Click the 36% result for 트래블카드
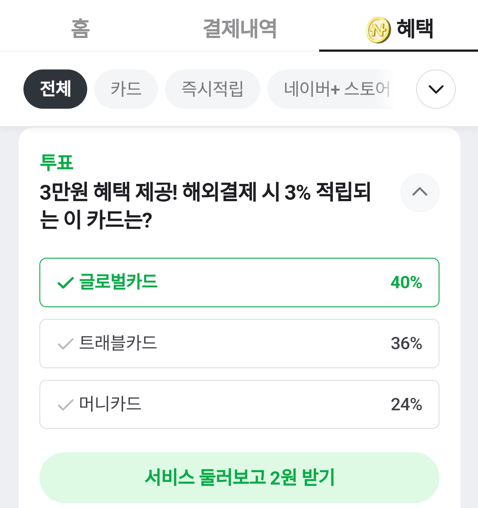478x508 pixels. click(x=406, y=344)
